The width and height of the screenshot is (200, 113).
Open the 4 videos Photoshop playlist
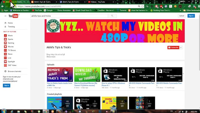click(115, 103)
